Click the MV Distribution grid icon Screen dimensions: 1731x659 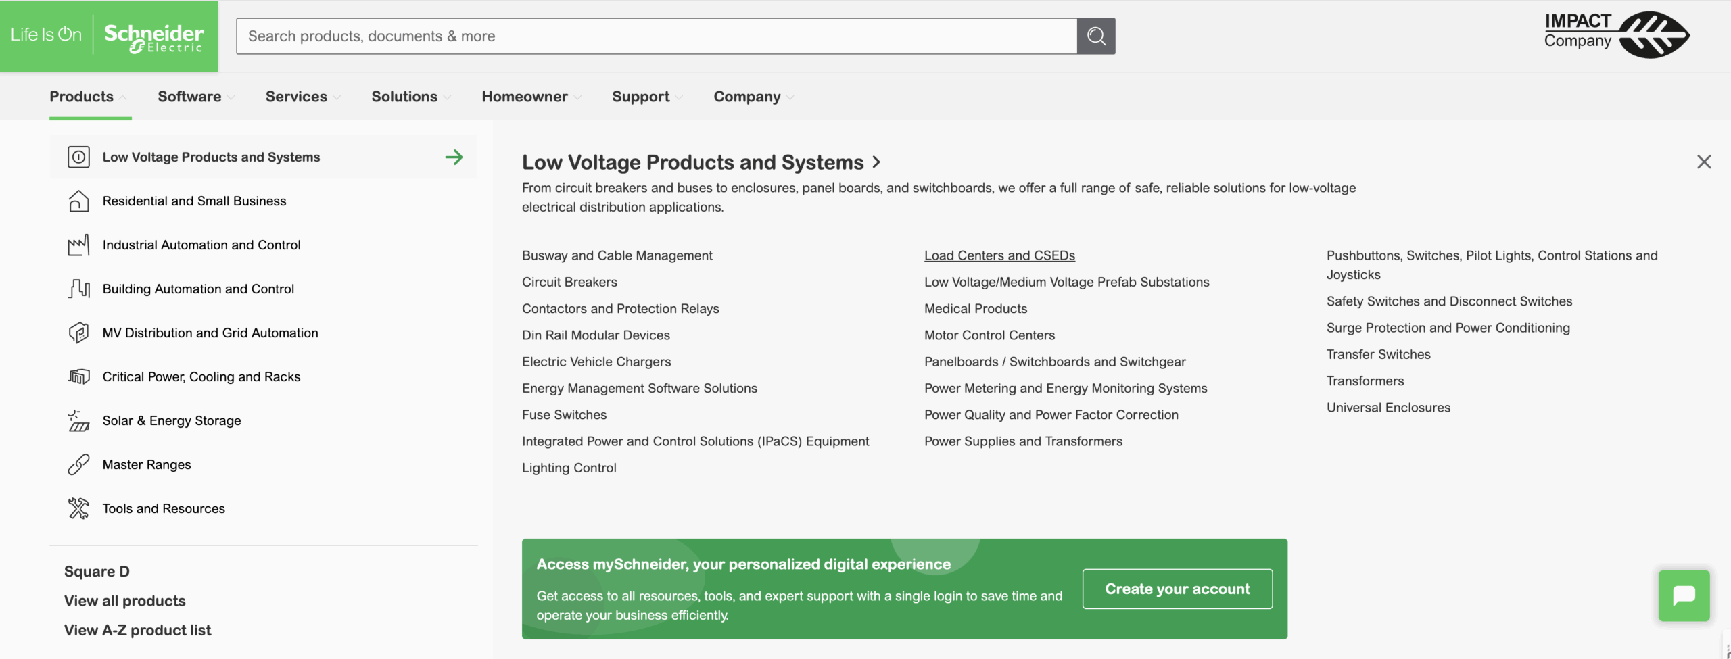click(78, 333)
